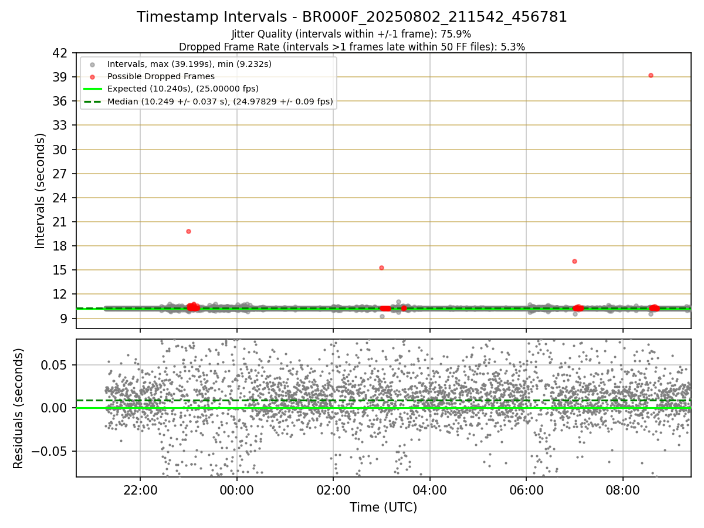Click the red point near 16 seconds at 07:00
This screenshot has width=704, height=528.
574,261
